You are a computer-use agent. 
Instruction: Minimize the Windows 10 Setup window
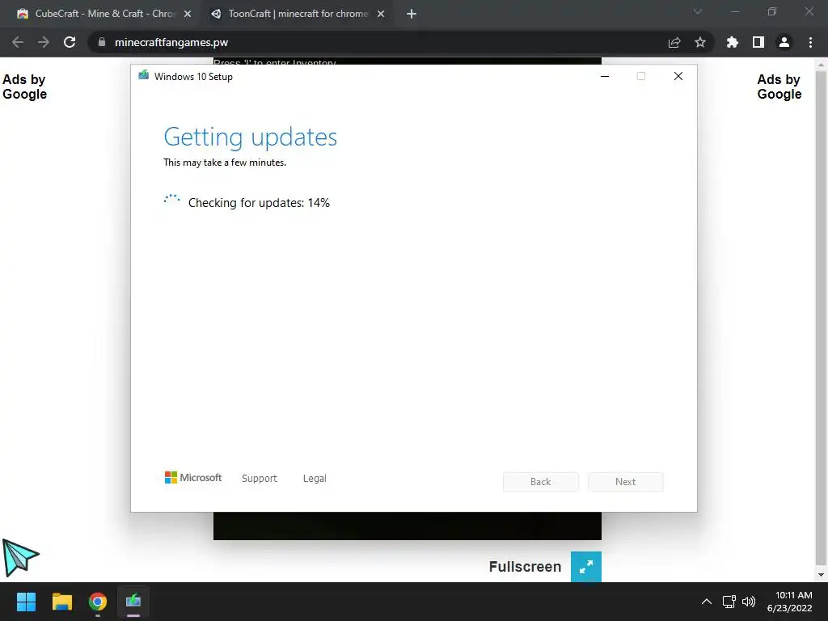click(x=605, y=76)
